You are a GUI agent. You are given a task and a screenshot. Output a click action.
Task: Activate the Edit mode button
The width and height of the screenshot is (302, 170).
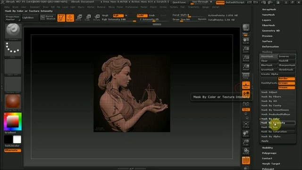[61, 18]
